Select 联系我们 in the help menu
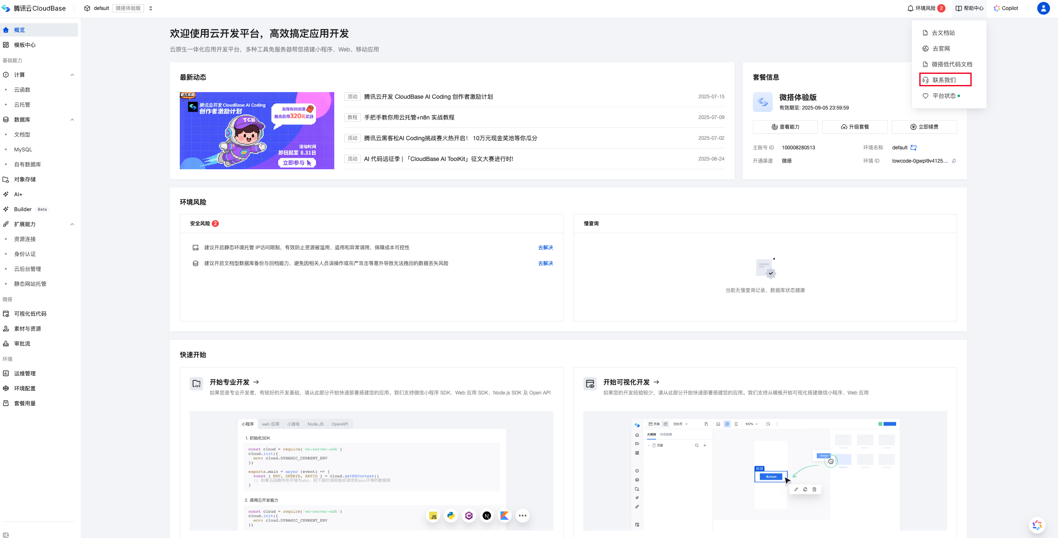 945,80
